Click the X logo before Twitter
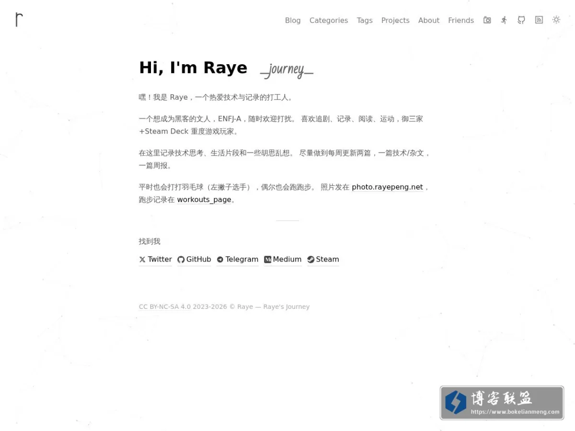Image resolution: width=575 pixels, height=431 pixels. click(x=142, y=260)
